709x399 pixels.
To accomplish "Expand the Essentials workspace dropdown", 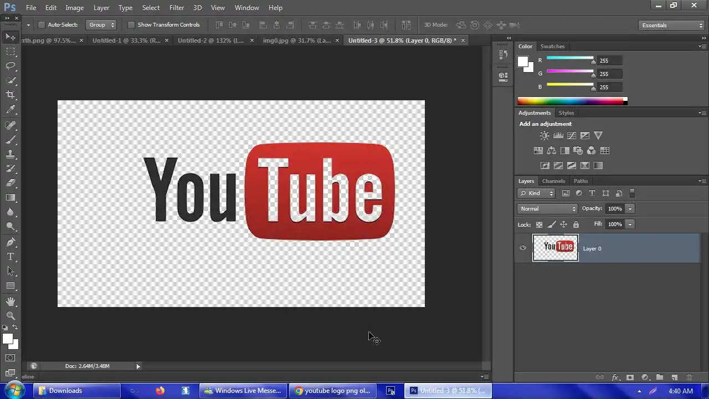I will (671, 25).
